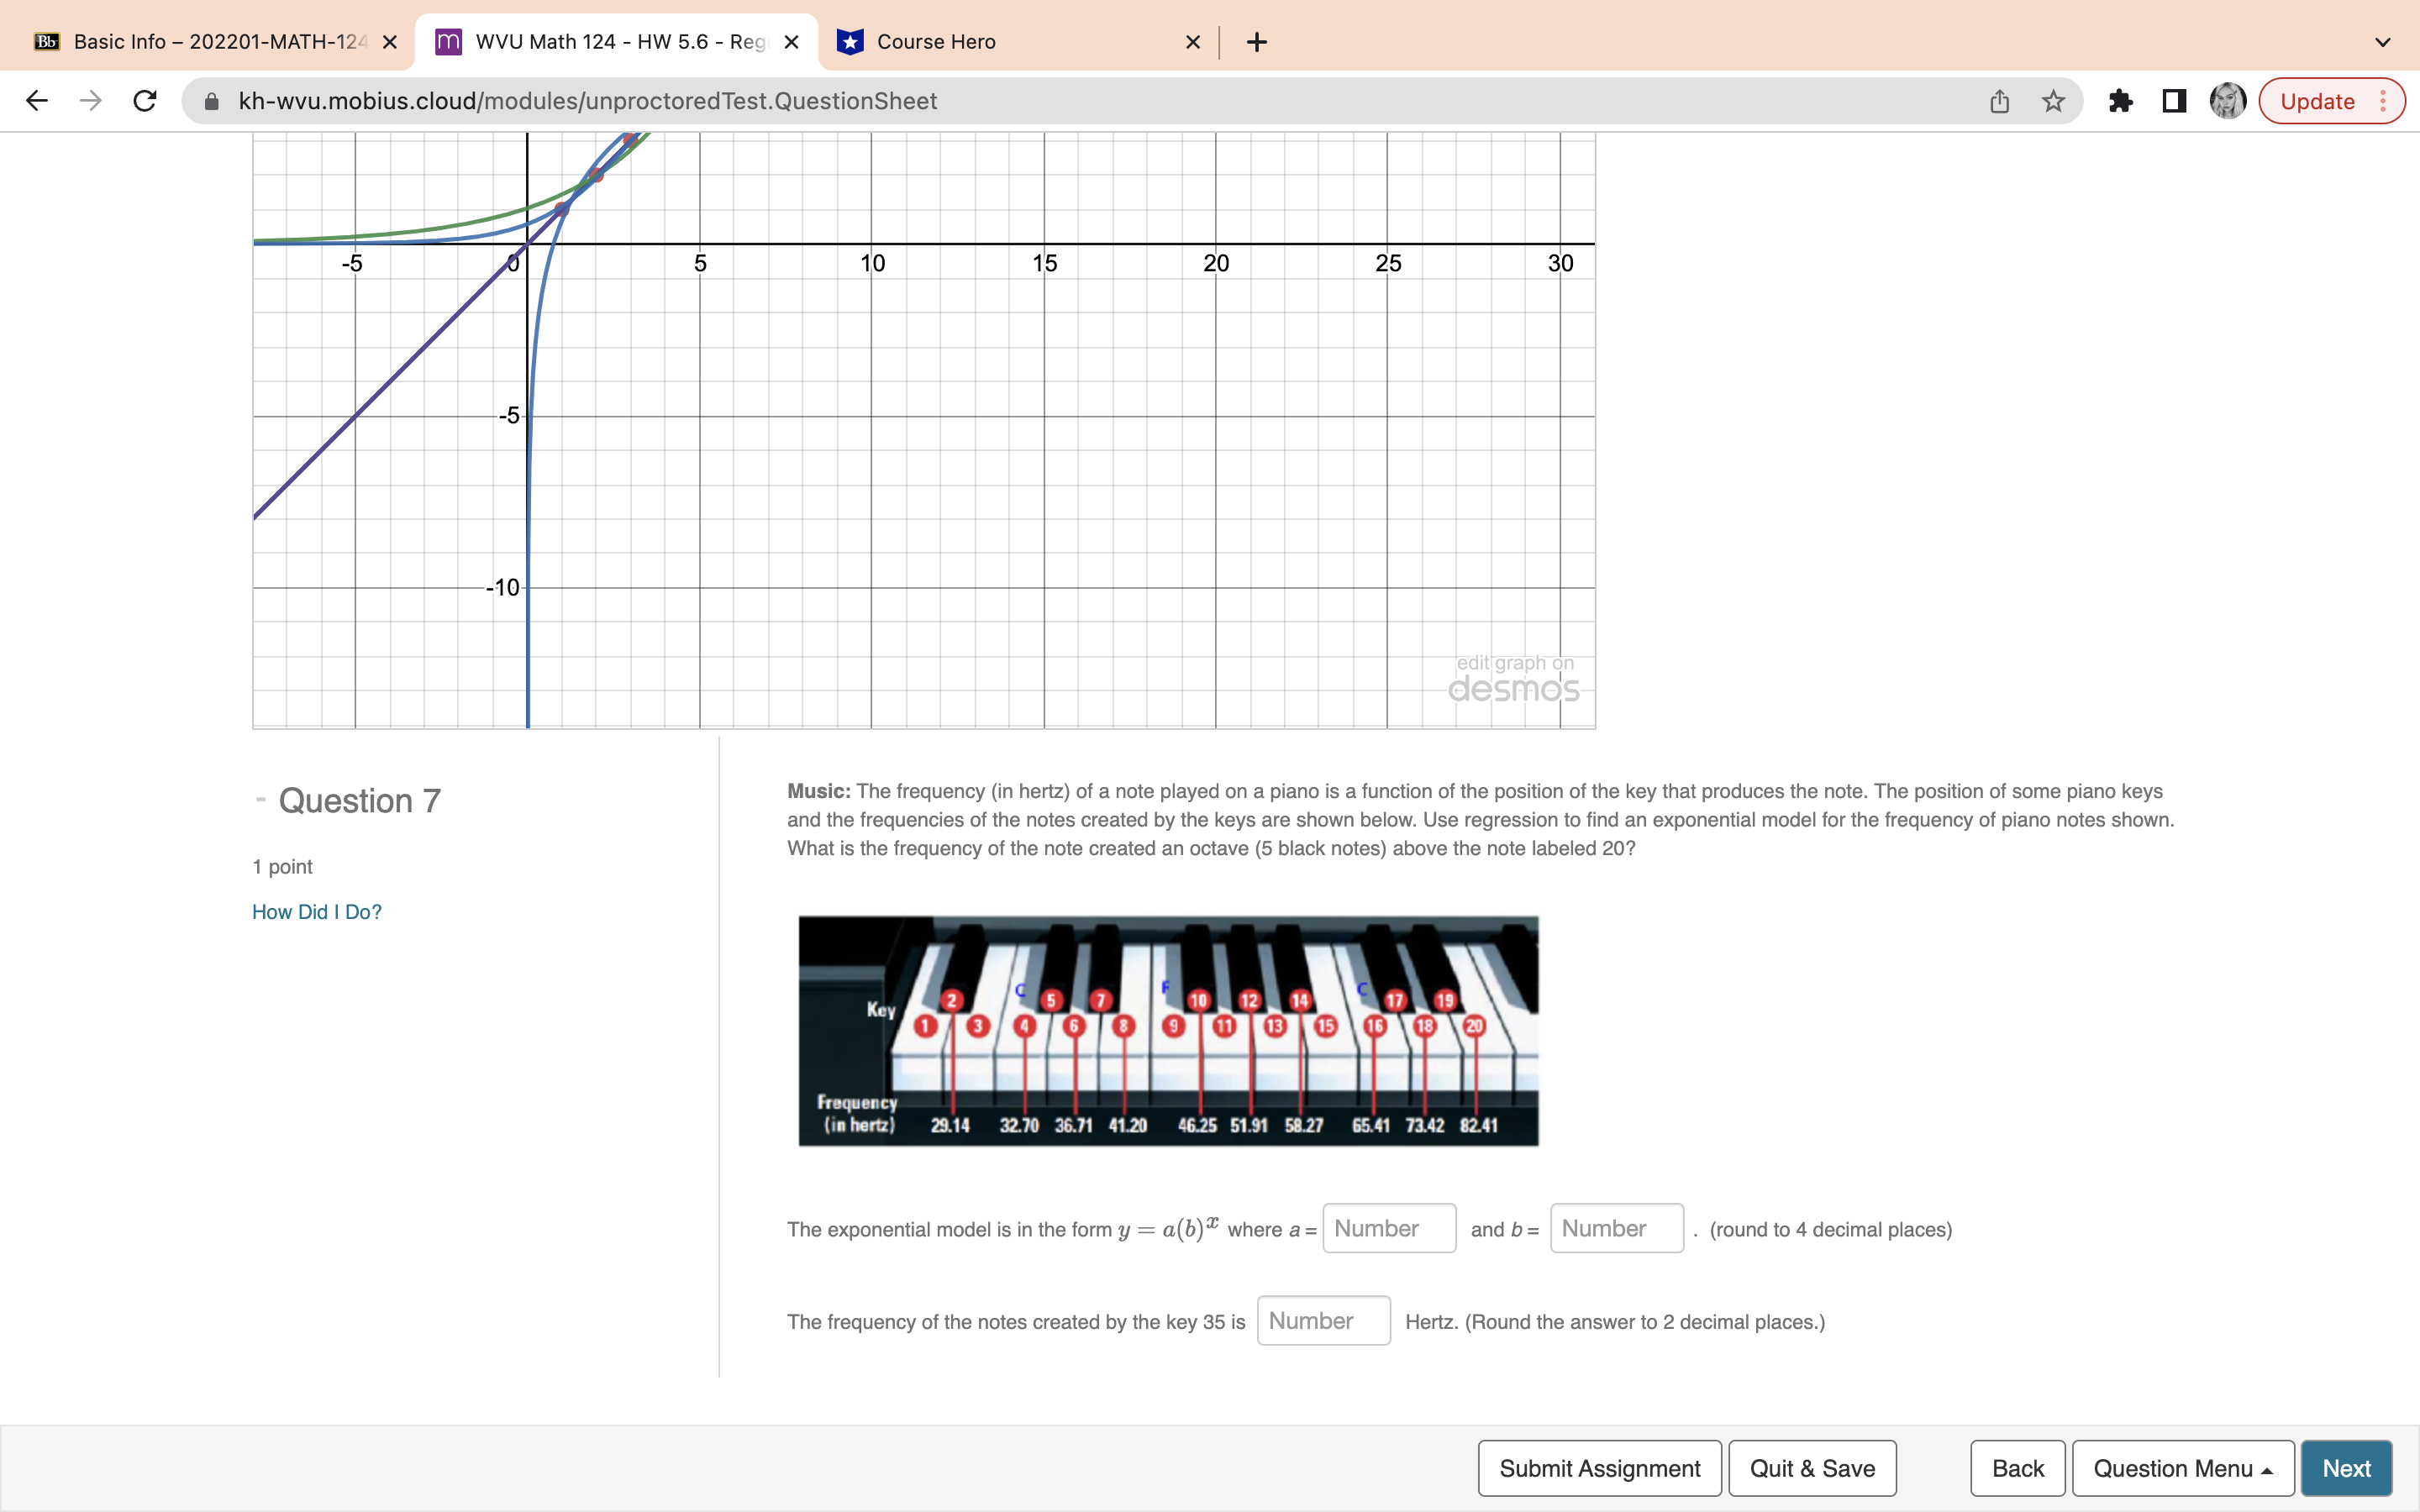Open the tab search chevron at top right
Image resolution: width=2420 pixels, height=1512 pixels.
click(x=2382, y=41)
